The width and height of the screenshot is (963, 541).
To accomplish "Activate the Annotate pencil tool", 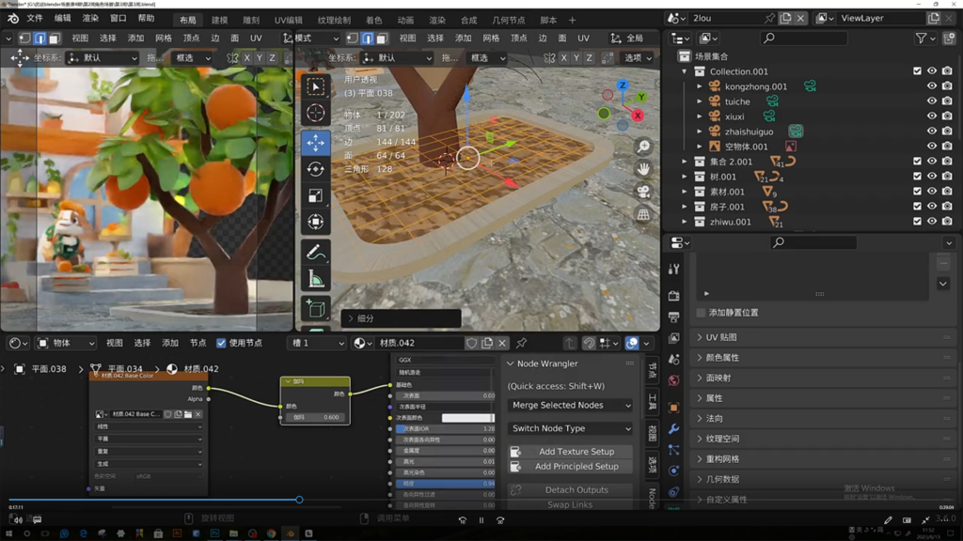I will click(315, 253).
